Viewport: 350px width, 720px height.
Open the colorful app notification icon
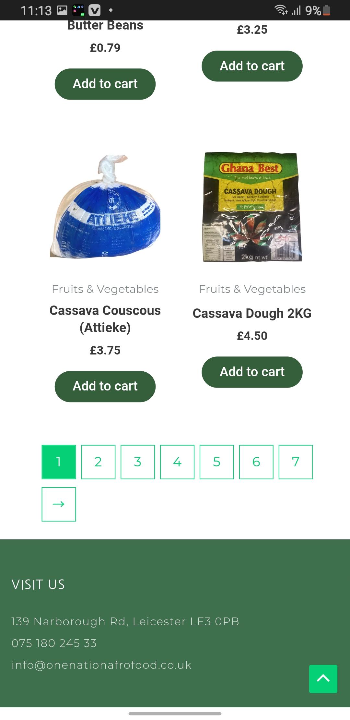(x=78, y=11)
